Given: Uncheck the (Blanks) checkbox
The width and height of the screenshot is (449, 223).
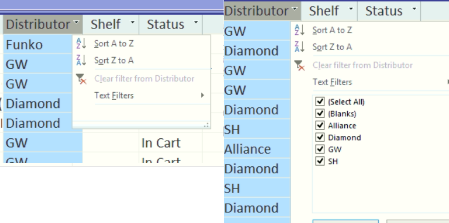Looking at the screenshot, I should click(320, 113).
